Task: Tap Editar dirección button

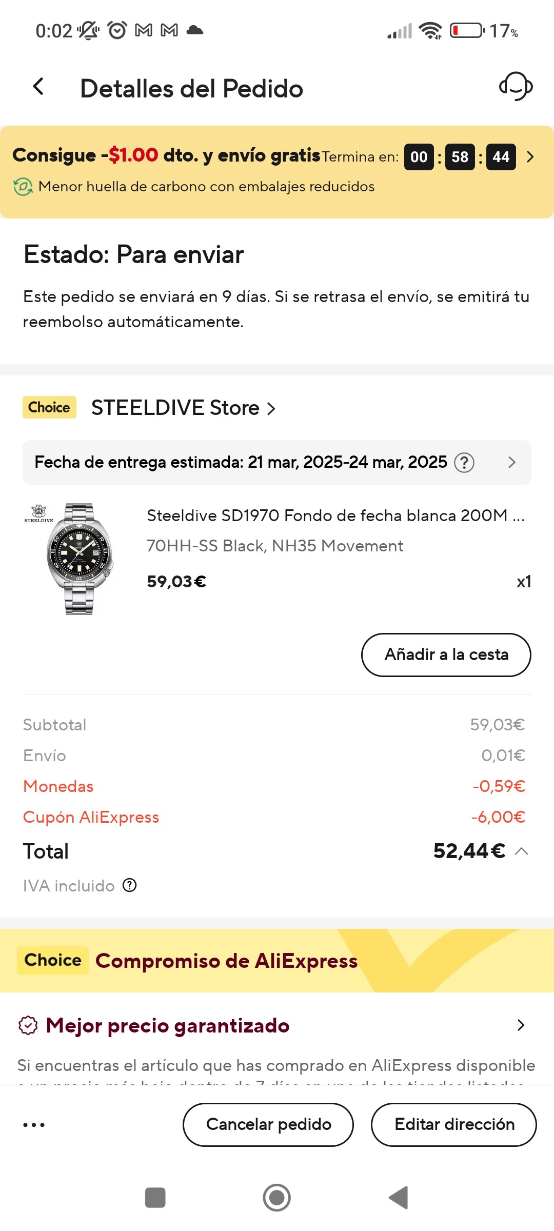Action: click(x=454, y=1125)
